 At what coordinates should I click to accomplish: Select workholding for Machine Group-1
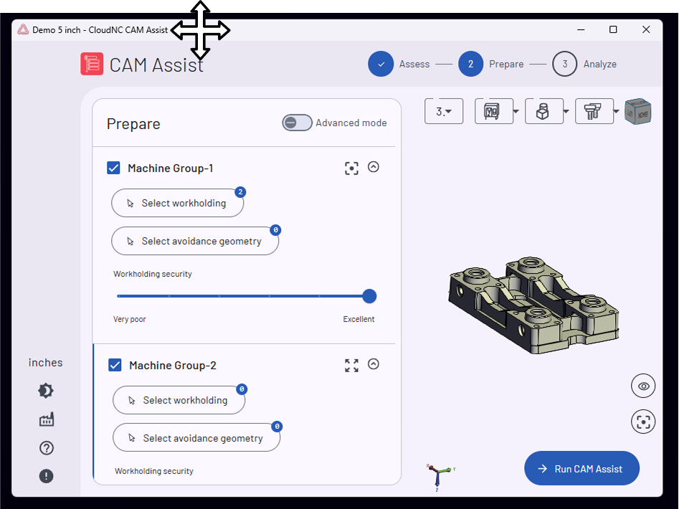pyautogui.click(x=178, y=203)
